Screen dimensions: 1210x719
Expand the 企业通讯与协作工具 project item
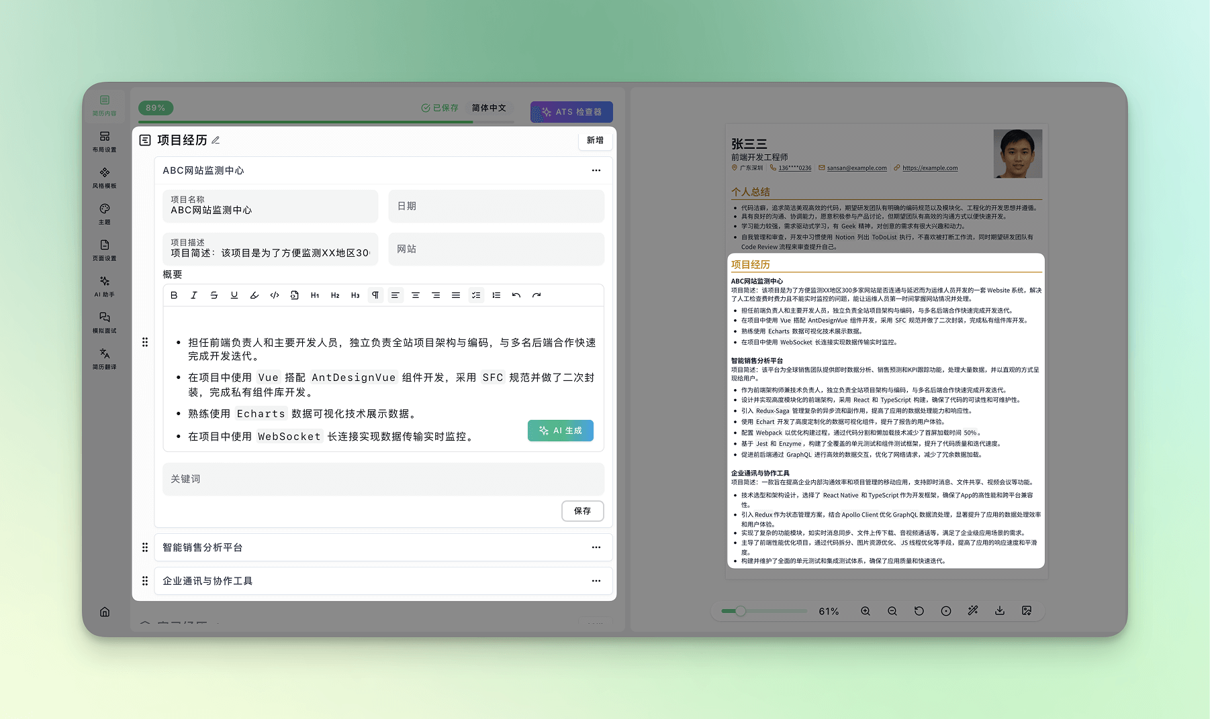(x=207, y=581)
